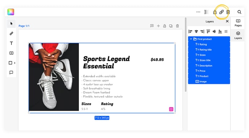Choose the link tool in left toolbar

11,33
